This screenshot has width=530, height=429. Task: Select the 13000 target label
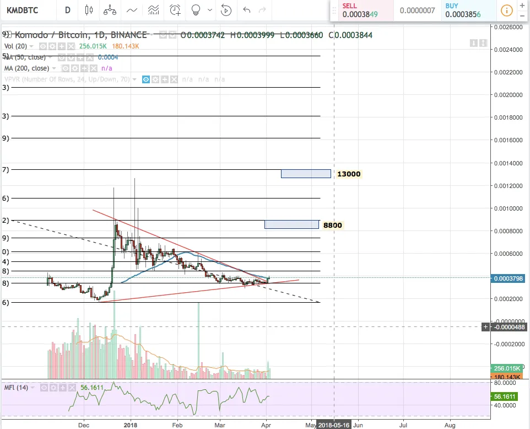[x=349, y=174]
